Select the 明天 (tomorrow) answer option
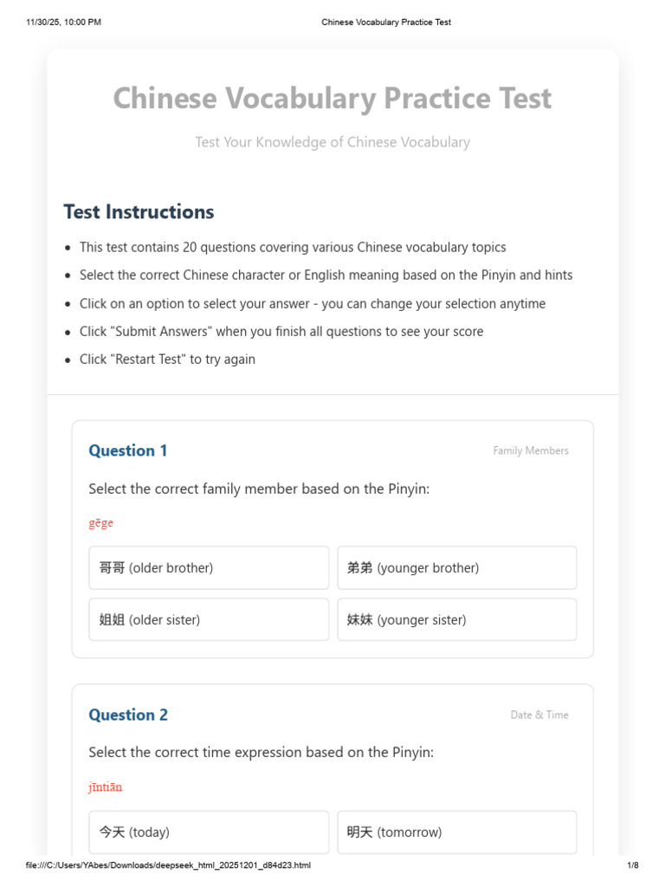Image resolution: width=665 pixels, height=887 pixels. [457, 832]
